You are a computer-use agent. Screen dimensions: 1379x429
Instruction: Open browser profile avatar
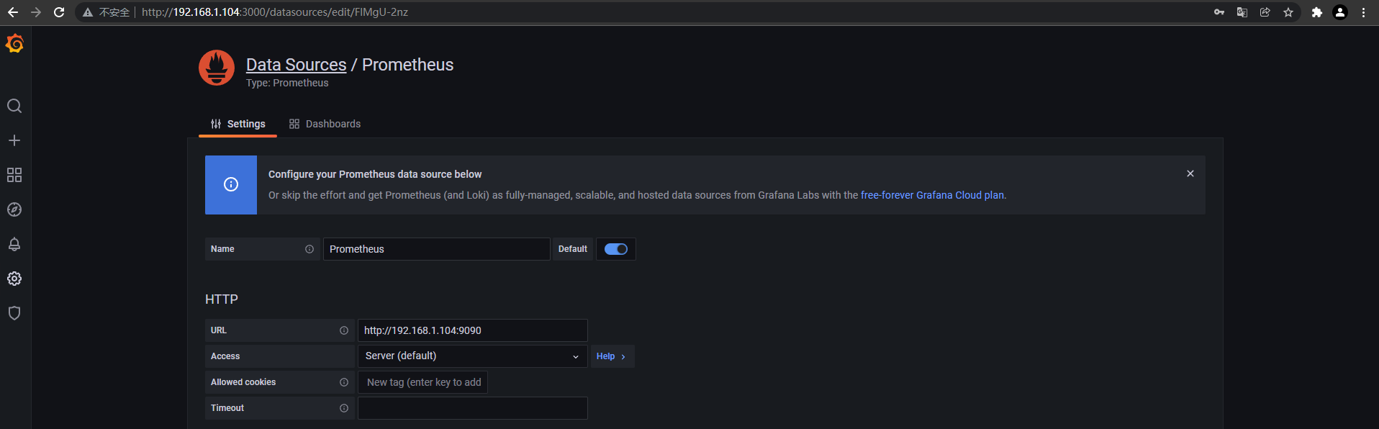1340,12
